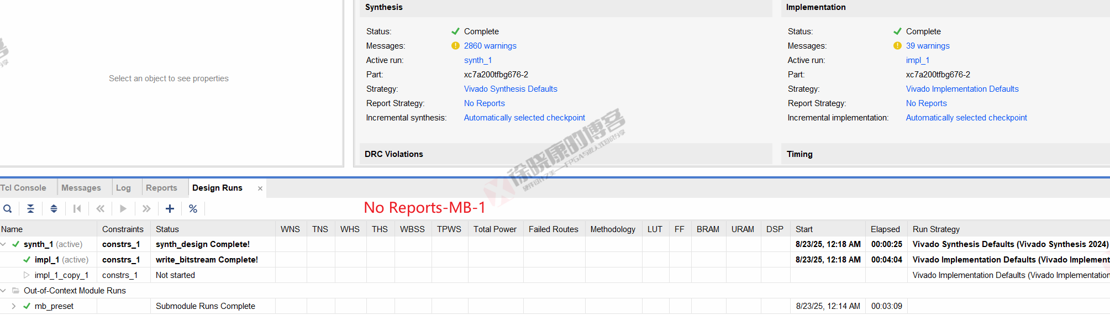This screenshot has height=315, width=1110.
Task: Switch to the Reports tab
Action: coord(161,188)
